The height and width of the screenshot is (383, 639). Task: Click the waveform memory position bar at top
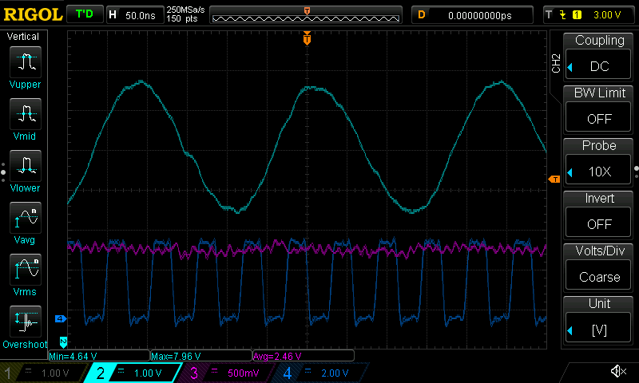308,14
